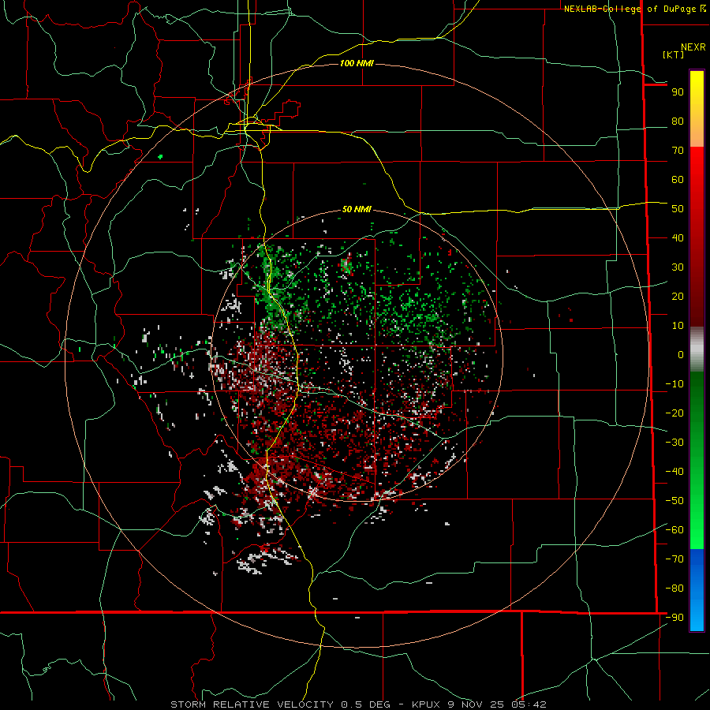710x710 pixels.
Task: Click the -70 value on velocity scale
Action: coord(674,559)
